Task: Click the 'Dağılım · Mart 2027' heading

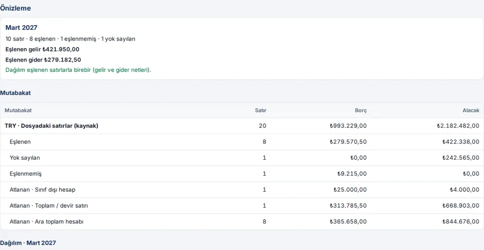Action: 28,243
